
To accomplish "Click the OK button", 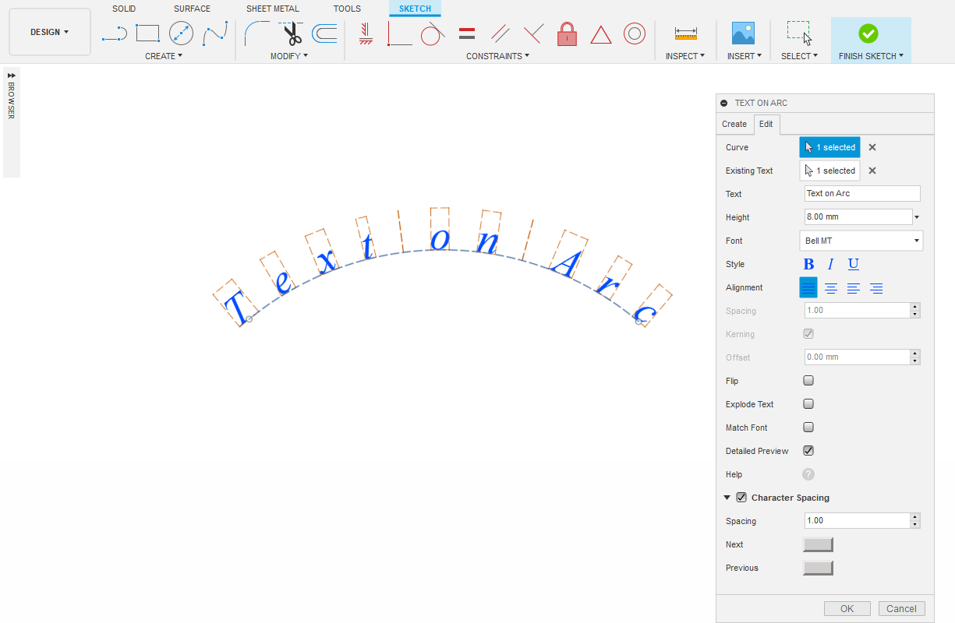I will (847, 609).
